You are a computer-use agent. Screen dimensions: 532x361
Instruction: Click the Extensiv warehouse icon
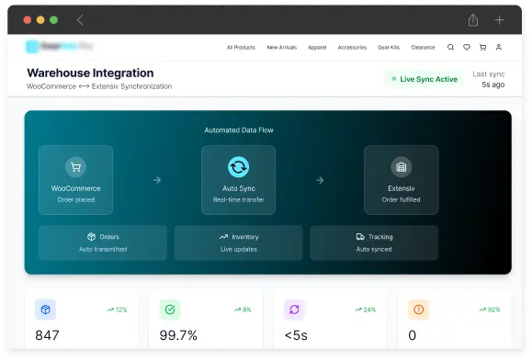401,167
